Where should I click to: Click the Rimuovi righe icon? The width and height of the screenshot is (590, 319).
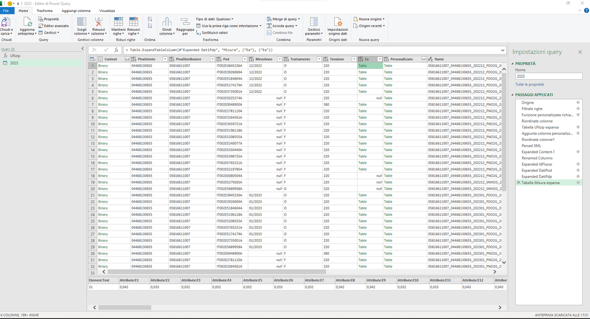(x=134, y=22)
